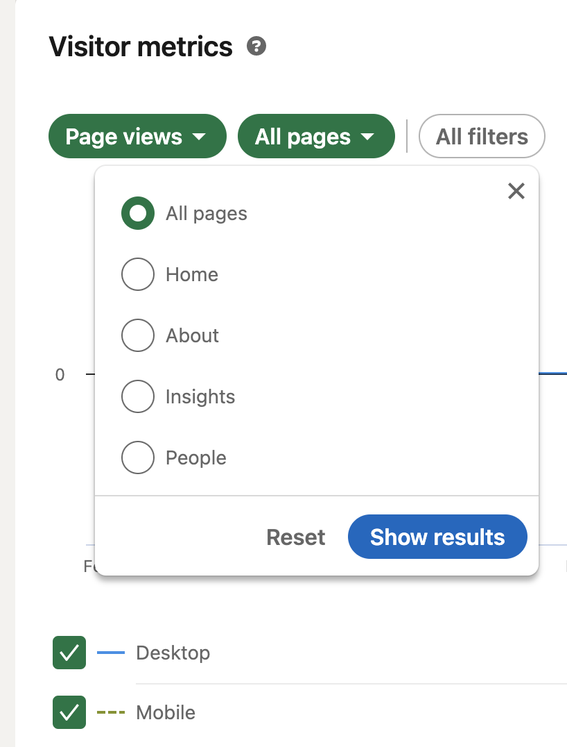Click the Home option label text
567x747 pixels.
click(x=192, y=274)
